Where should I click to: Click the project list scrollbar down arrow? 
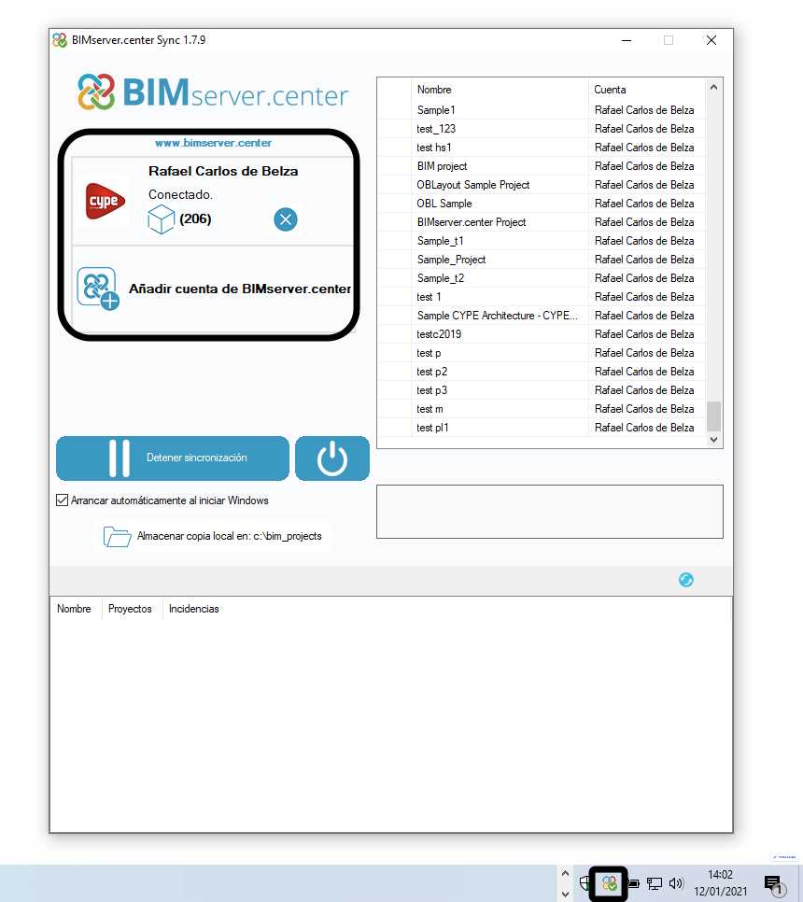(714, 440)
